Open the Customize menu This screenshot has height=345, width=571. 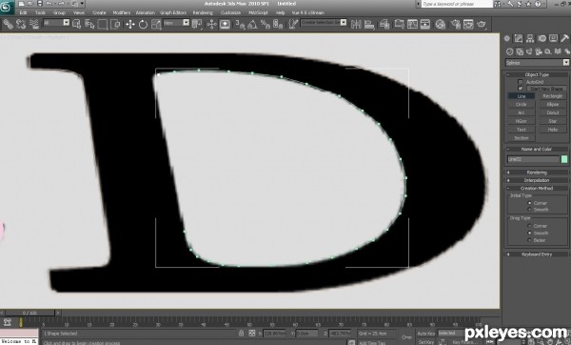click(x=230, y=12)
